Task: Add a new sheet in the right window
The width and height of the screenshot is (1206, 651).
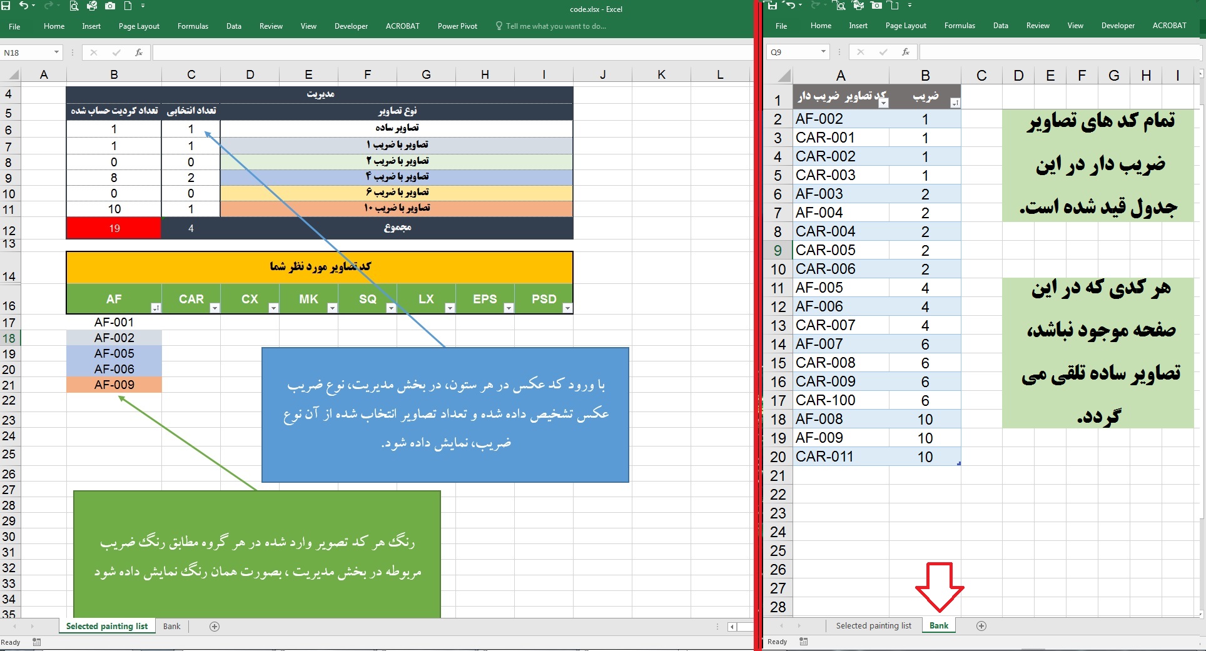Action: (x=981, y=626)
